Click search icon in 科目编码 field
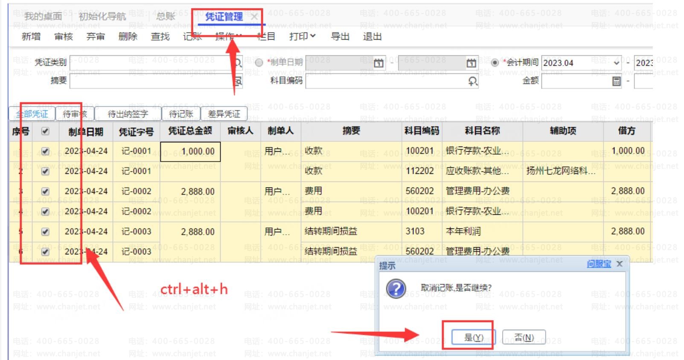This screenshot has width=684, height=360. (472, 81)
